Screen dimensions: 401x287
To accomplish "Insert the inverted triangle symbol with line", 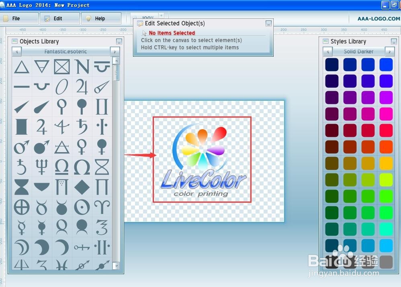I will pos(42,67).
